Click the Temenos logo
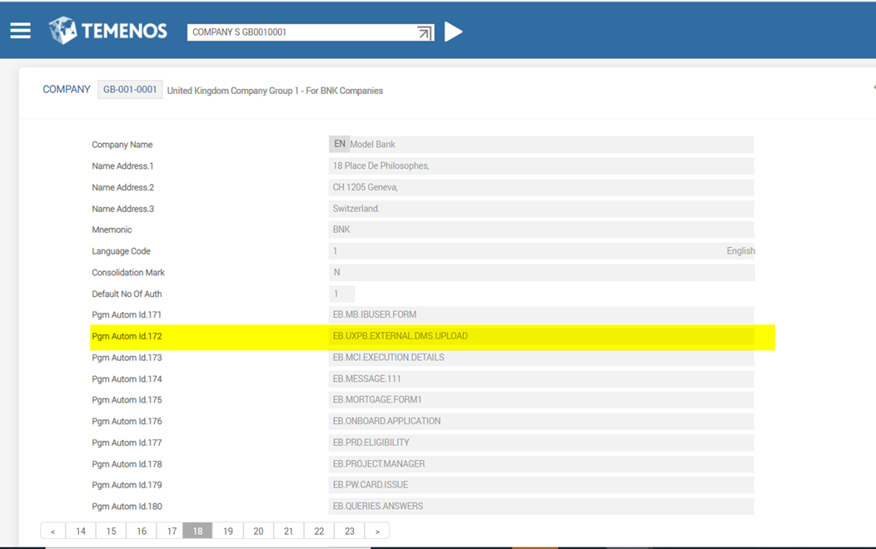 (107, 31)
